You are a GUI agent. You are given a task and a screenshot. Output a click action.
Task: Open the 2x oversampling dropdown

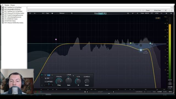tap(161, 13)
